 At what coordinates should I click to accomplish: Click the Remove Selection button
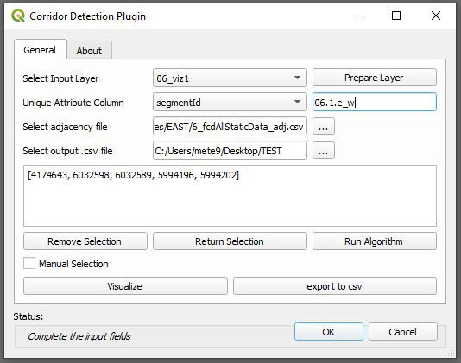[85, 241]
